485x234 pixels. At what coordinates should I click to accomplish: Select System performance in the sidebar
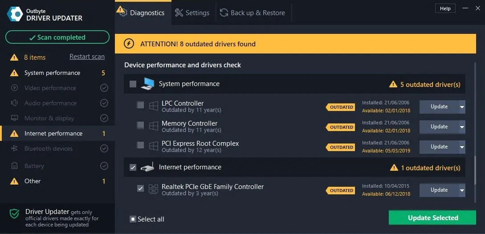57,73
